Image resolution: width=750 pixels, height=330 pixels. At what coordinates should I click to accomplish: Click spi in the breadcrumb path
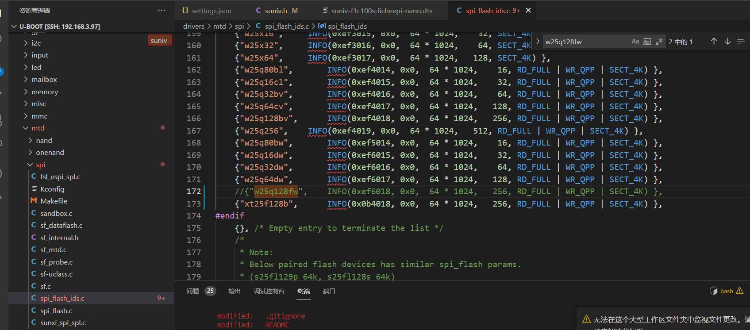pyautogui.click(x=239, y=27)
